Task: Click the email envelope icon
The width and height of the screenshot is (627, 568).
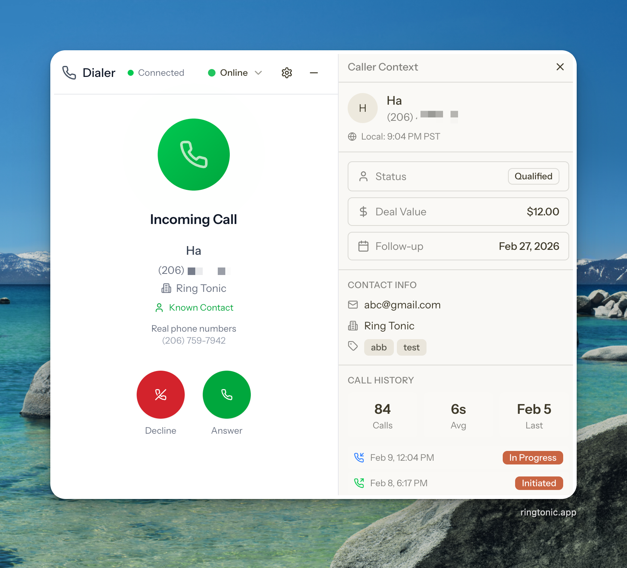Action: click(x=353, y=305)
